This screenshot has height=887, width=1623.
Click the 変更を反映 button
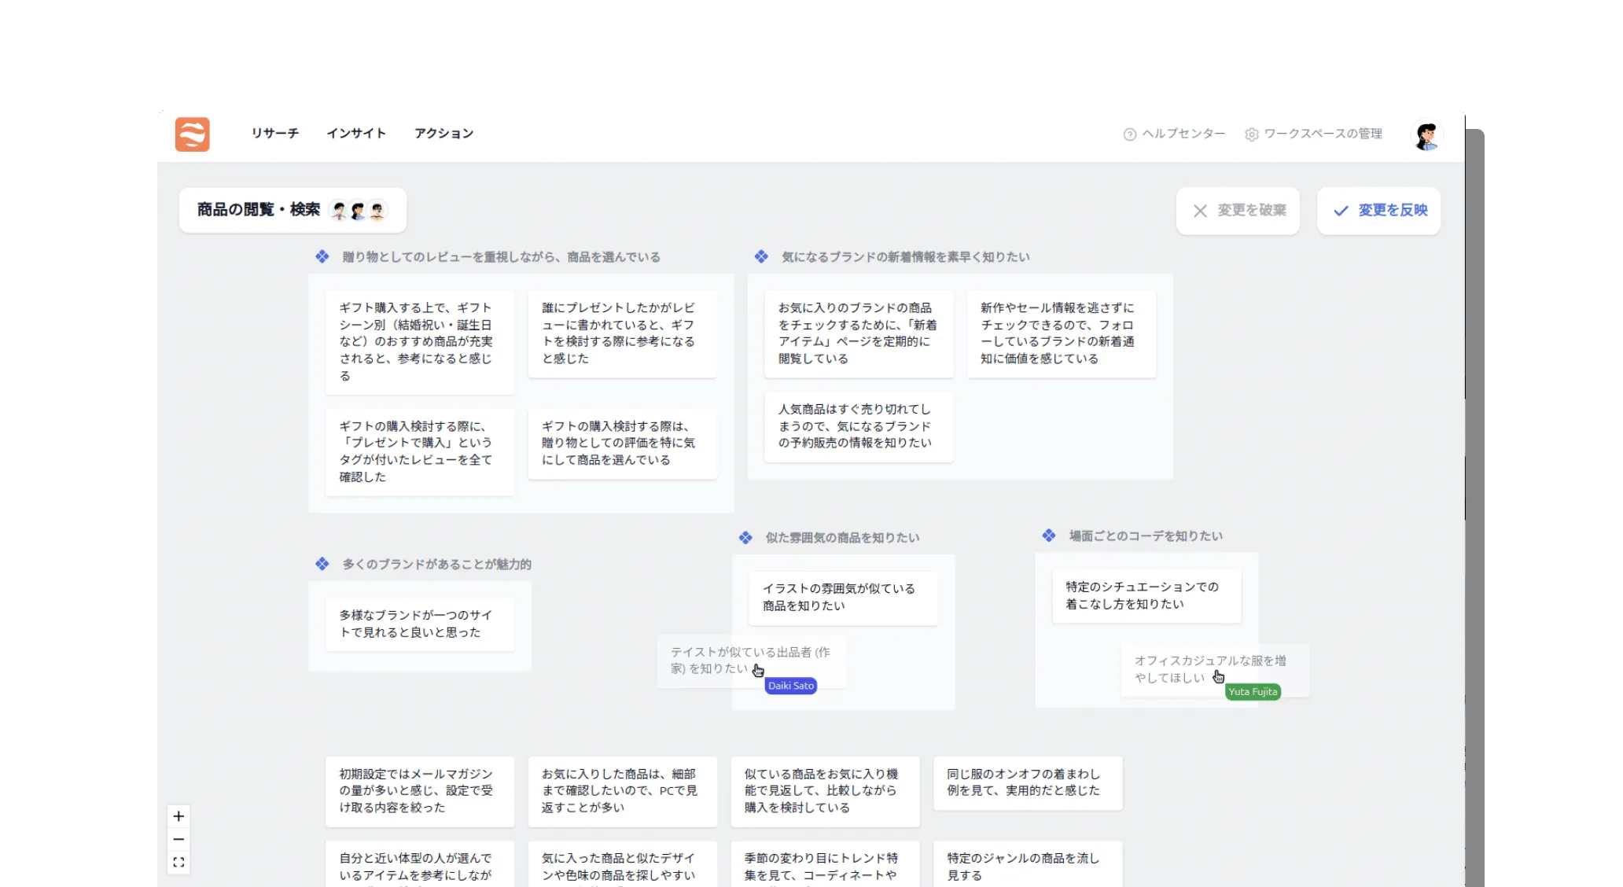pos(1378,211)
